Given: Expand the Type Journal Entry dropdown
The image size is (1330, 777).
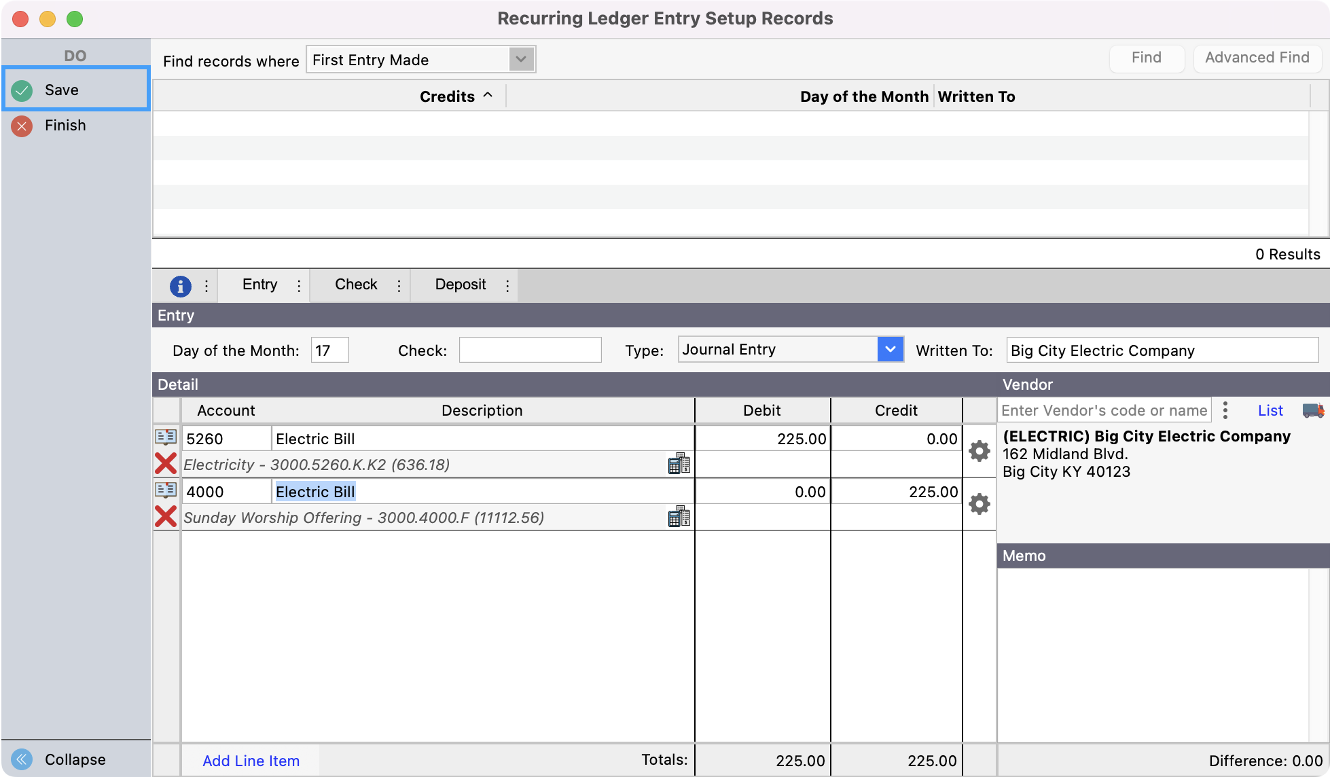Looking at the screenshot, I should tap(890, 350).
